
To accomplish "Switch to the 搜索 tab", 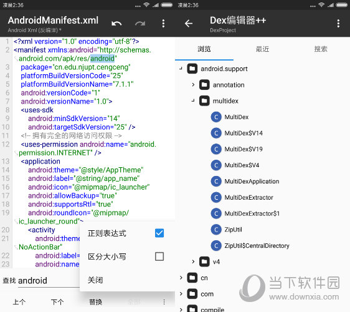I will point(321,49).
